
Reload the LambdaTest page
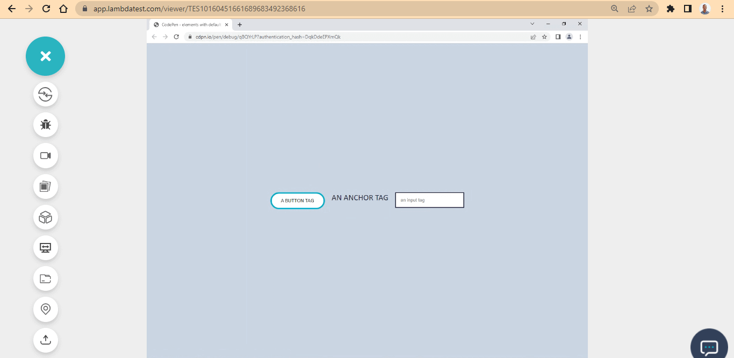[46, 9]
